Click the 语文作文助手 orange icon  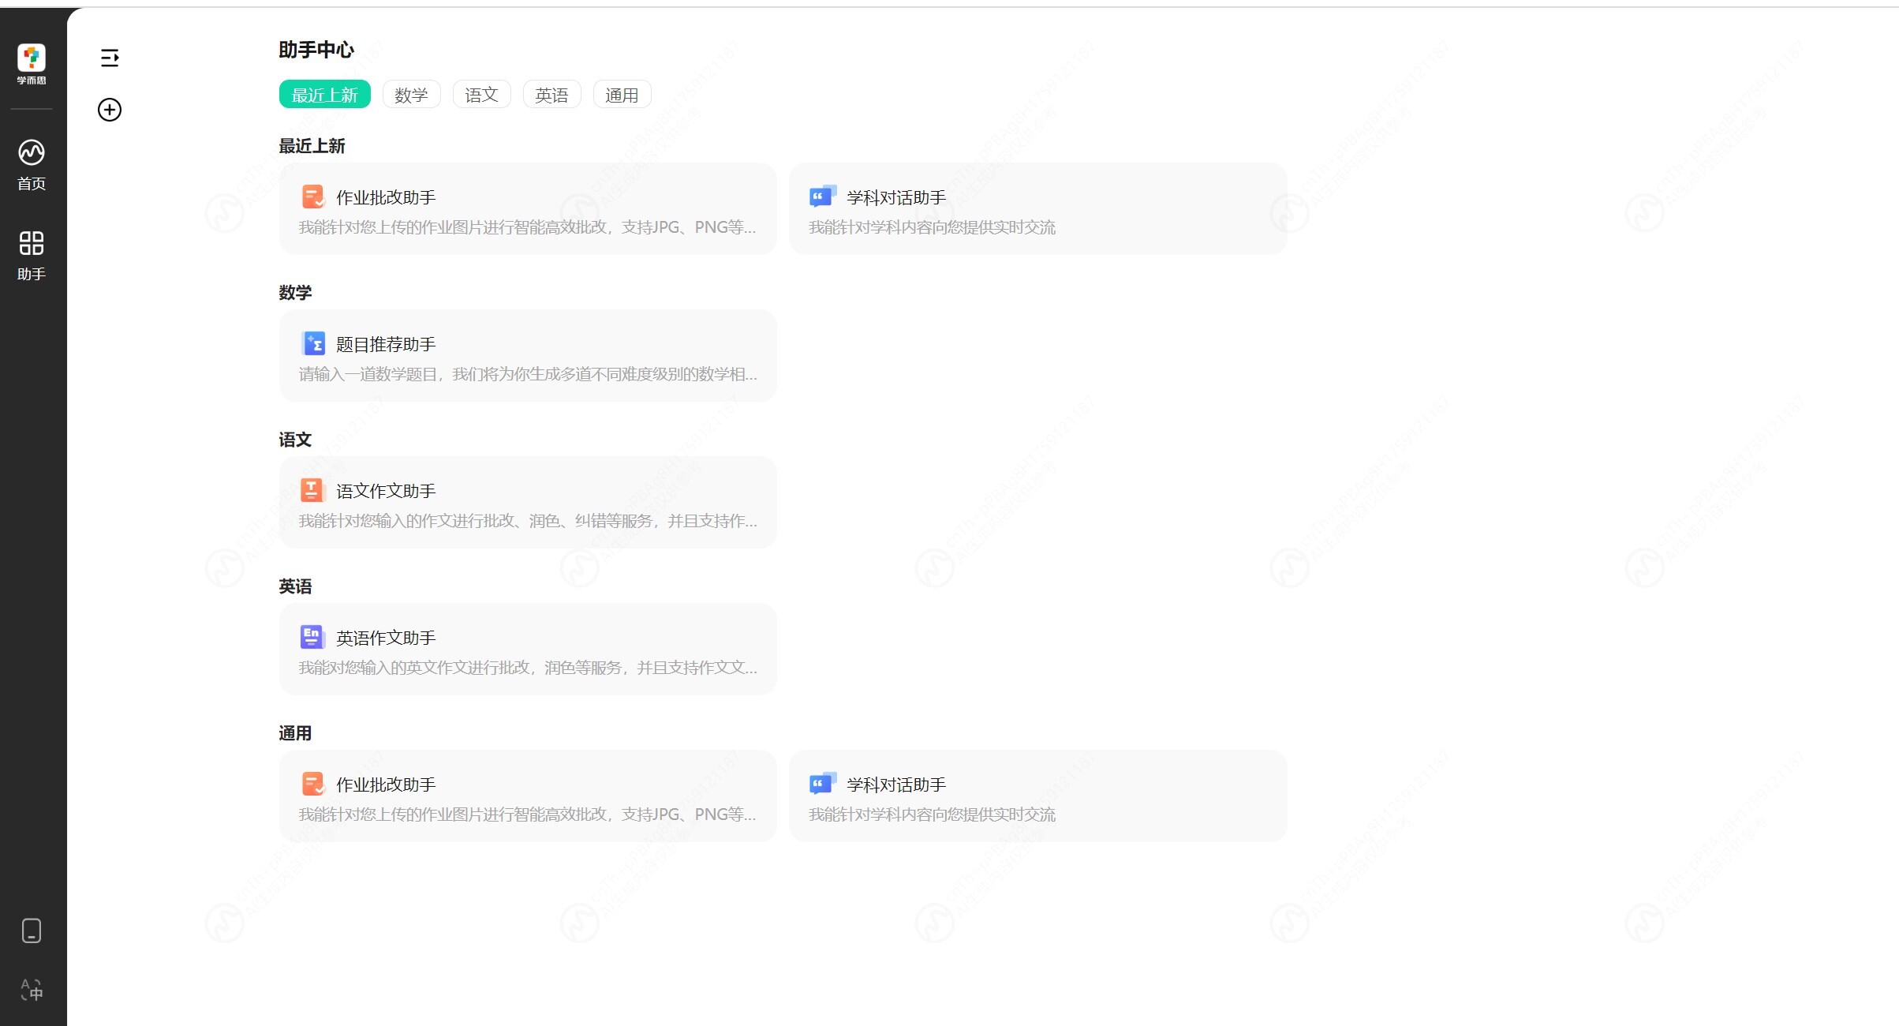pyautogui.click(x=312, y=490)
